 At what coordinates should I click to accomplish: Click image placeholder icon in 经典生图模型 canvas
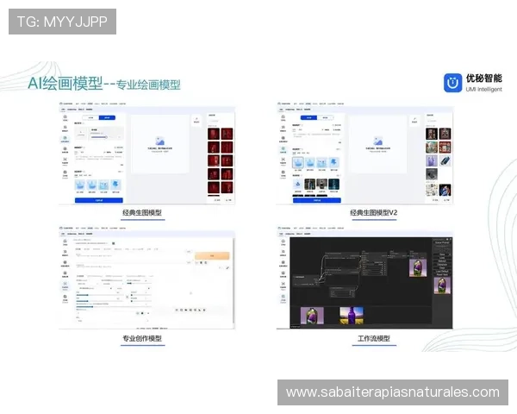160,141
